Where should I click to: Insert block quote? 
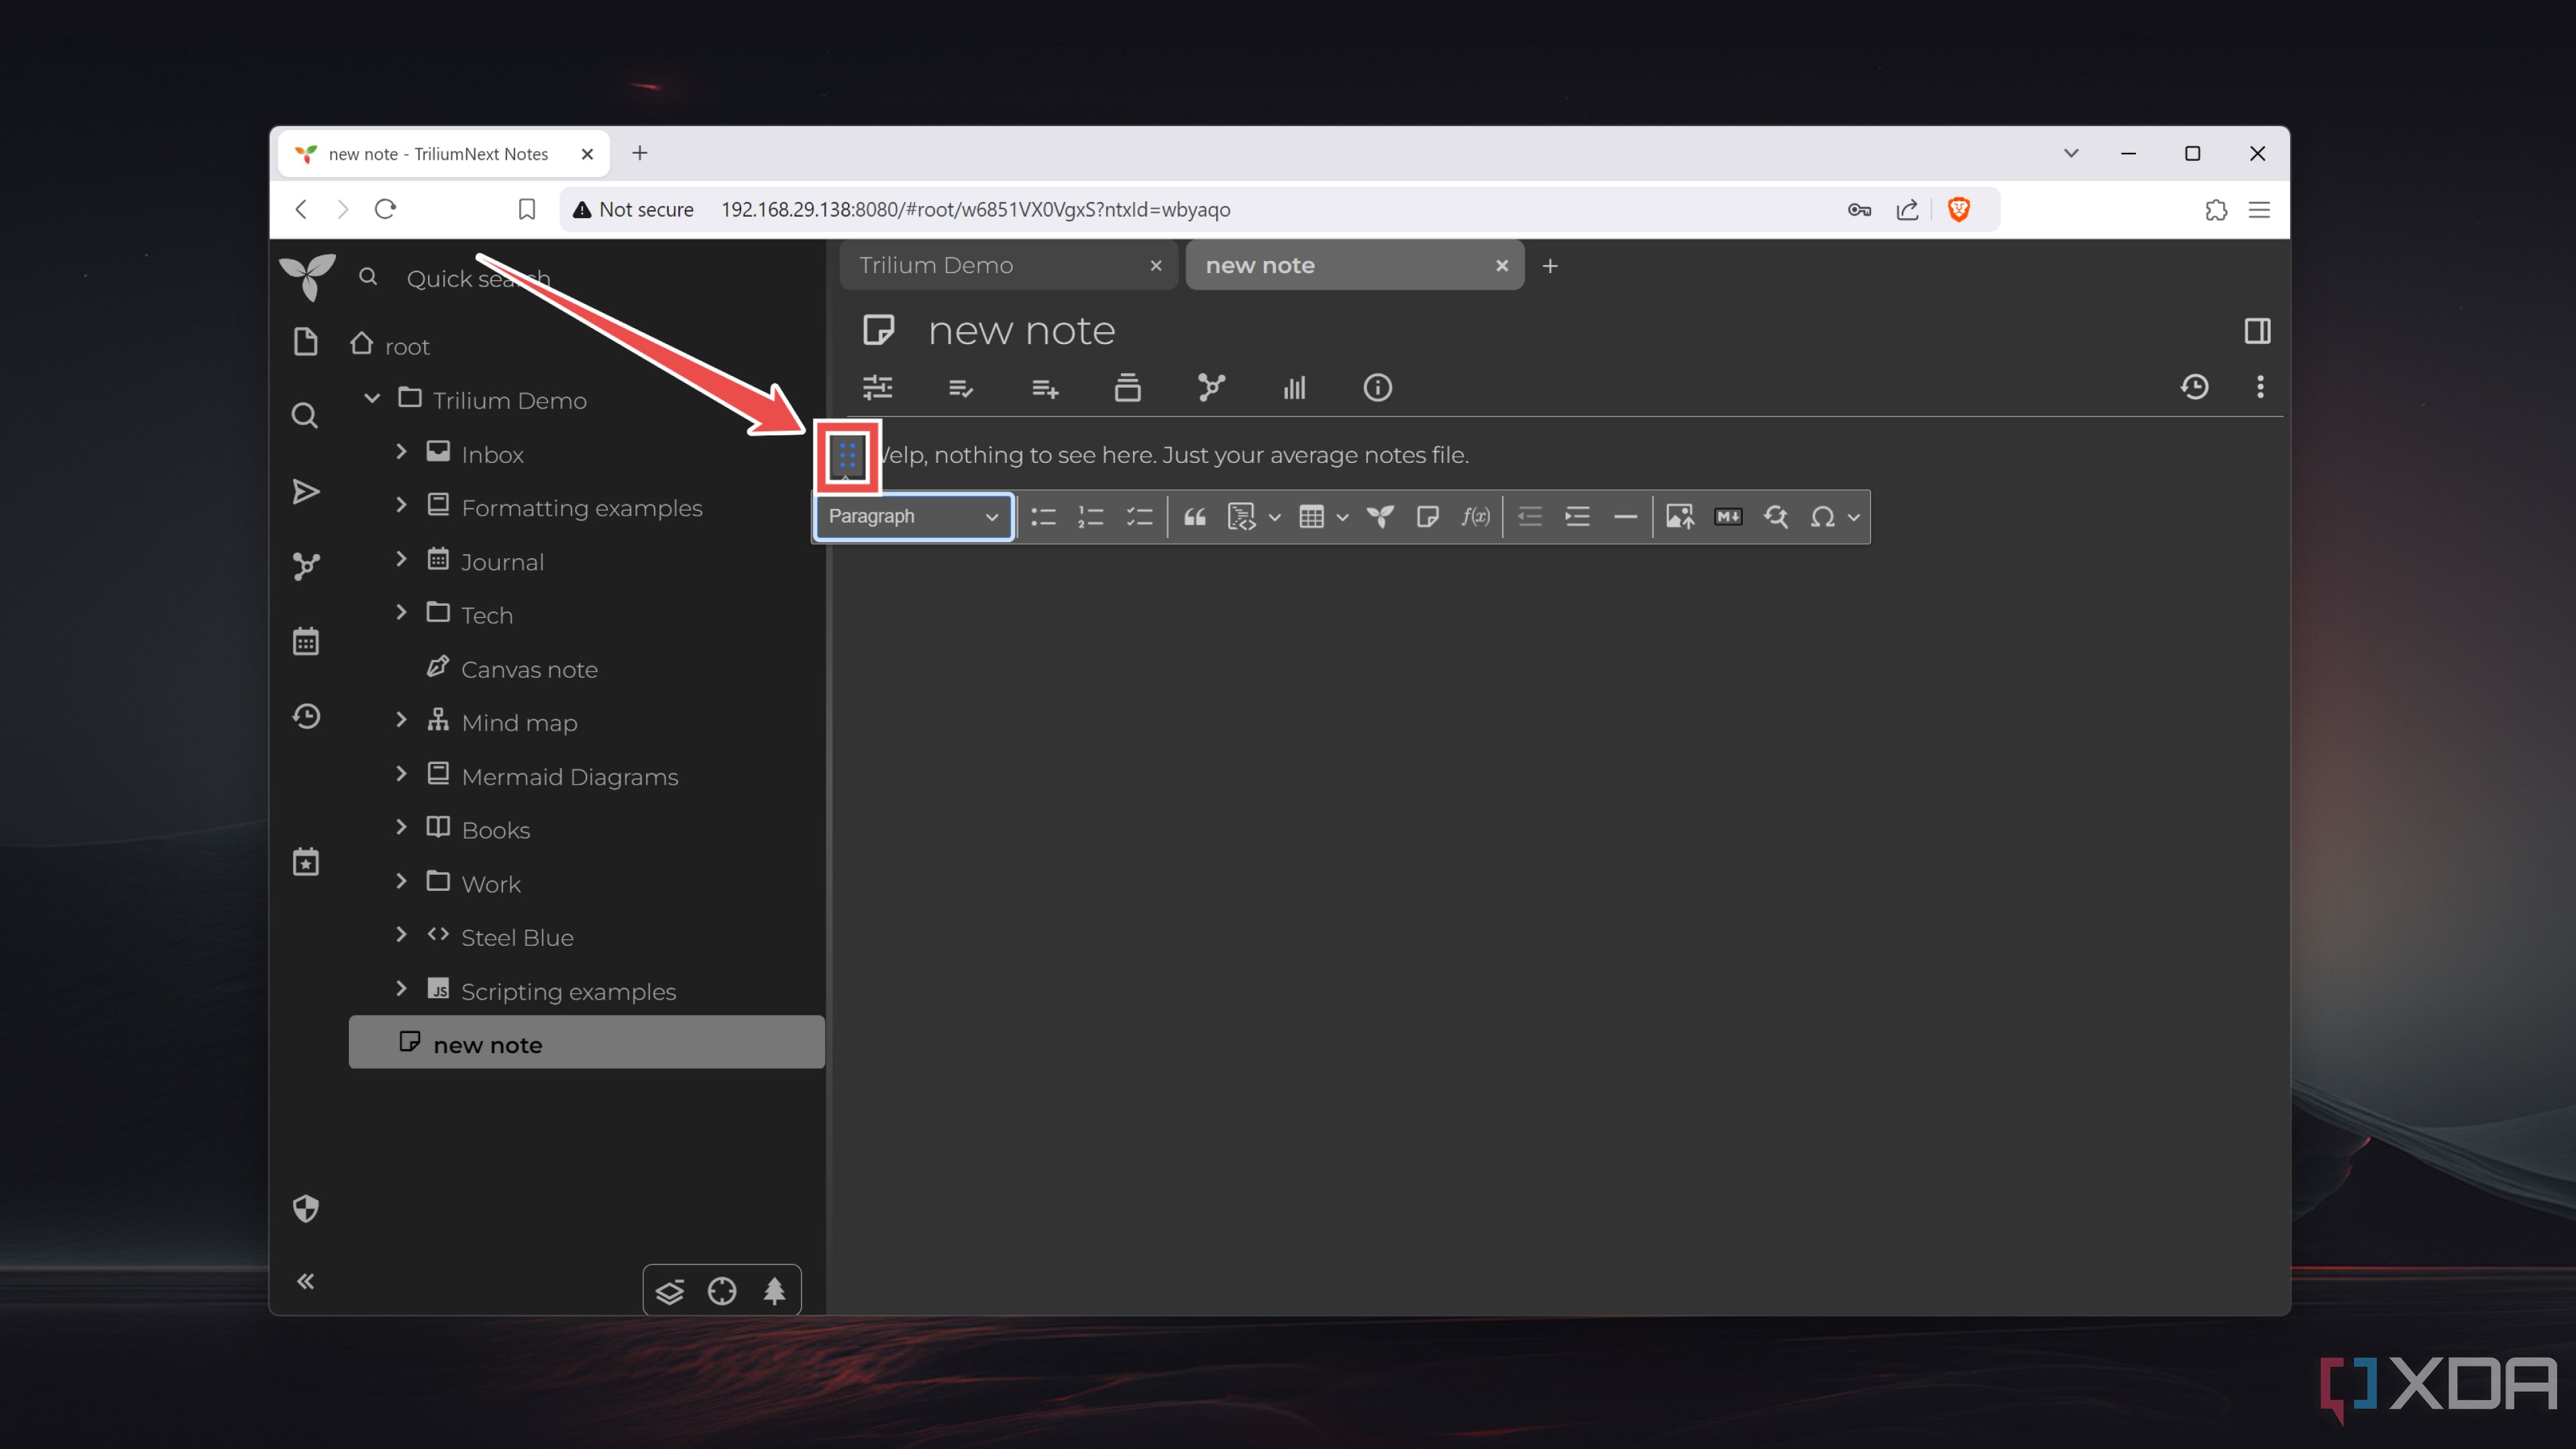(x=1195, y=517)
